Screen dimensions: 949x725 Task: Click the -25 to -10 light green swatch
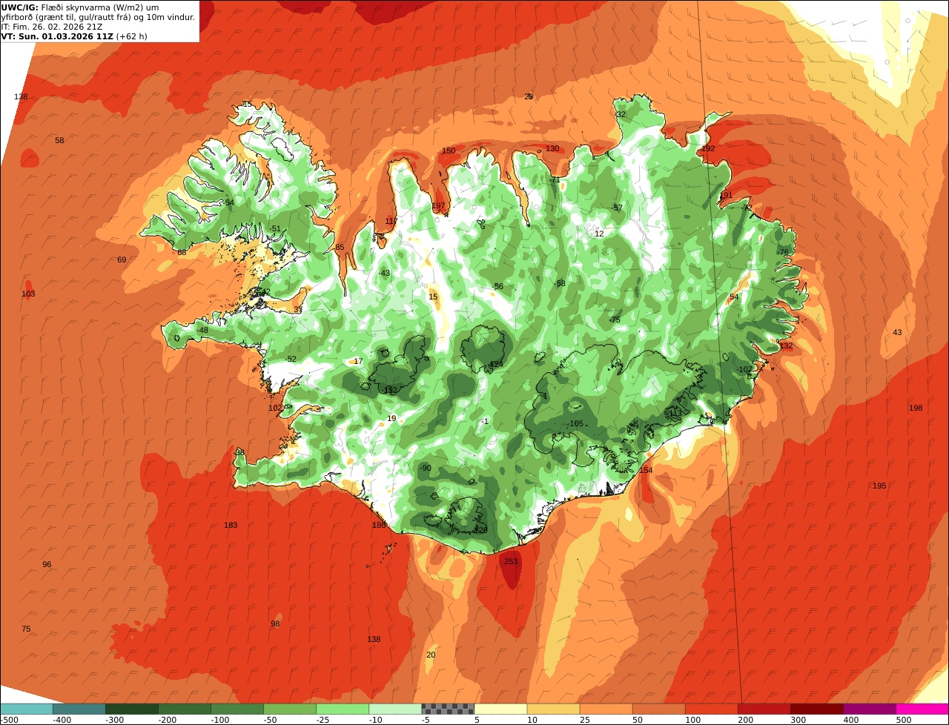(x=343, y=709)
